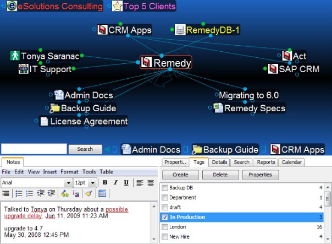This screenshot has width=332, height=244.
Task: Click the IT Support group icon
Action: click(24, 69)
